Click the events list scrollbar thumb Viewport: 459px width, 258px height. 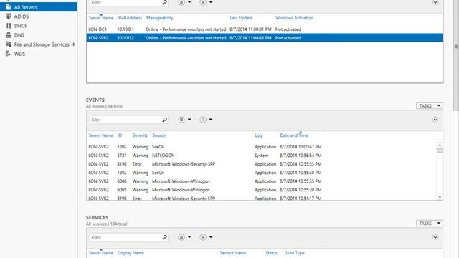click(440, 150)
